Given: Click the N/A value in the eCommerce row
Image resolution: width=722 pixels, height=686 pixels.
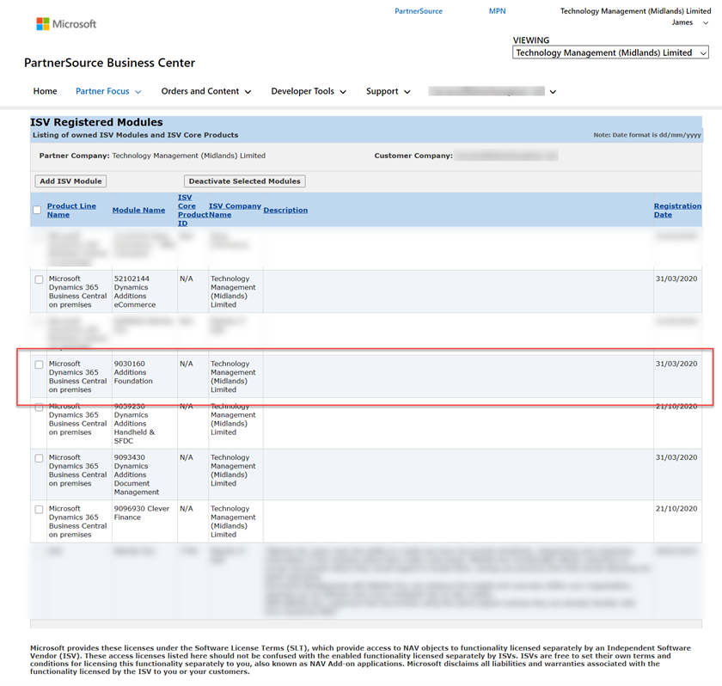Looking at the screenshot, I should tap(187, 279).
